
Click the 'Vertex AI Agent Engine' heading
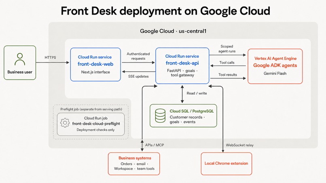(275, 59)
